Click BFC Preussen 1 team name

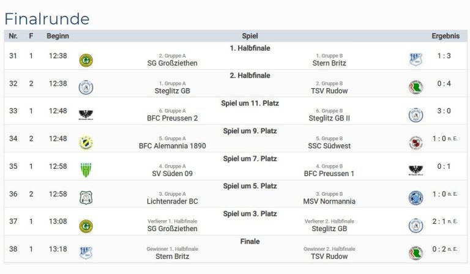329,174
